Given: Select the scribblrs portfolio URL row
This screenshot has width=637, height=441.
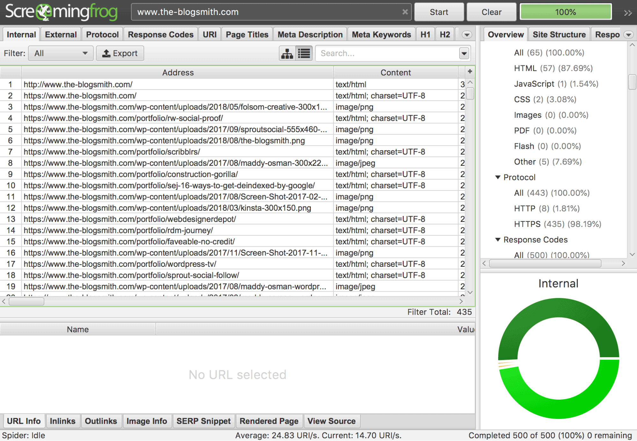Looking at the screenshot, I should tap(233, 152).
